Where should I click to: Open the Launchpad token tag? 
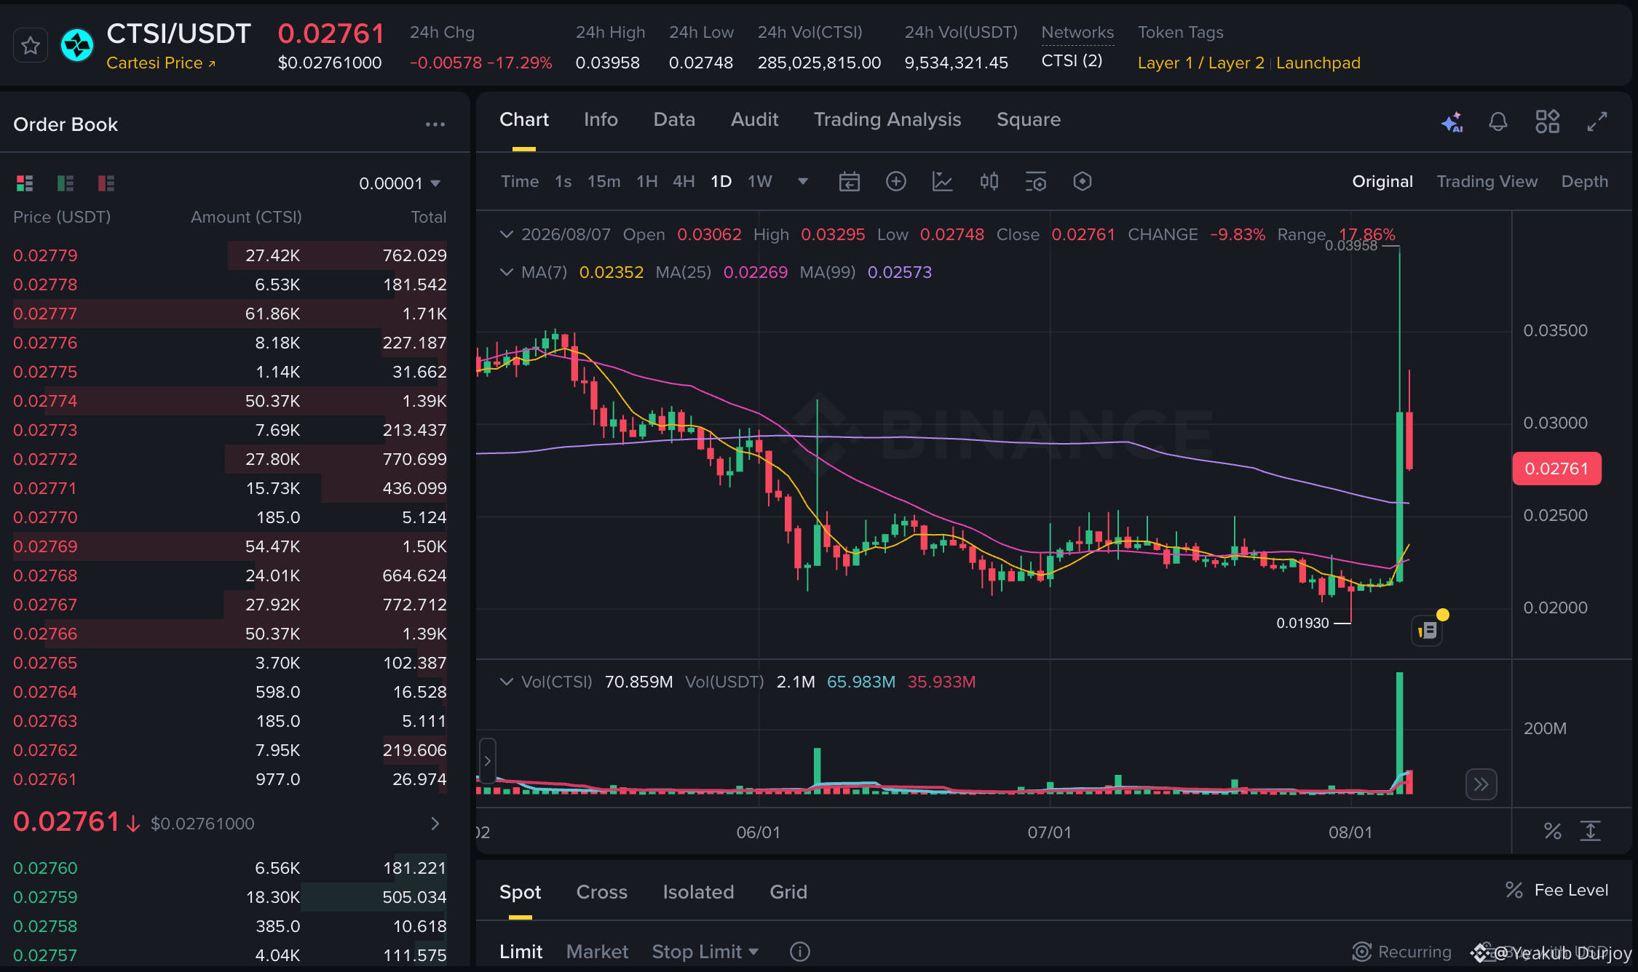1318,63
